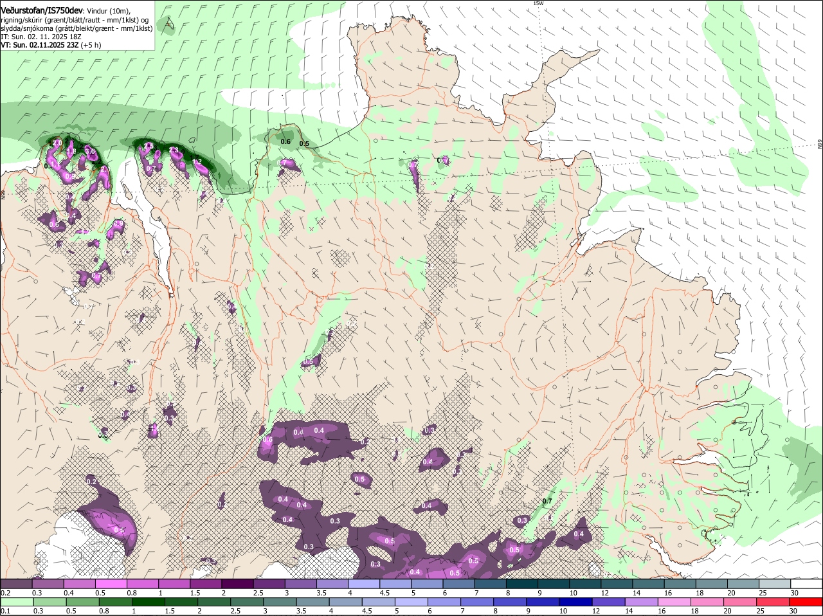Click the black 0.6 value on northern peninsula
823x616 pixels.
click(x=286, y=141)
